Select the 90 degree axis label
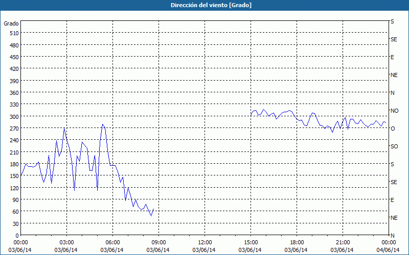The height and width of the screenshot is (255, 409). [x=16, y=200]
